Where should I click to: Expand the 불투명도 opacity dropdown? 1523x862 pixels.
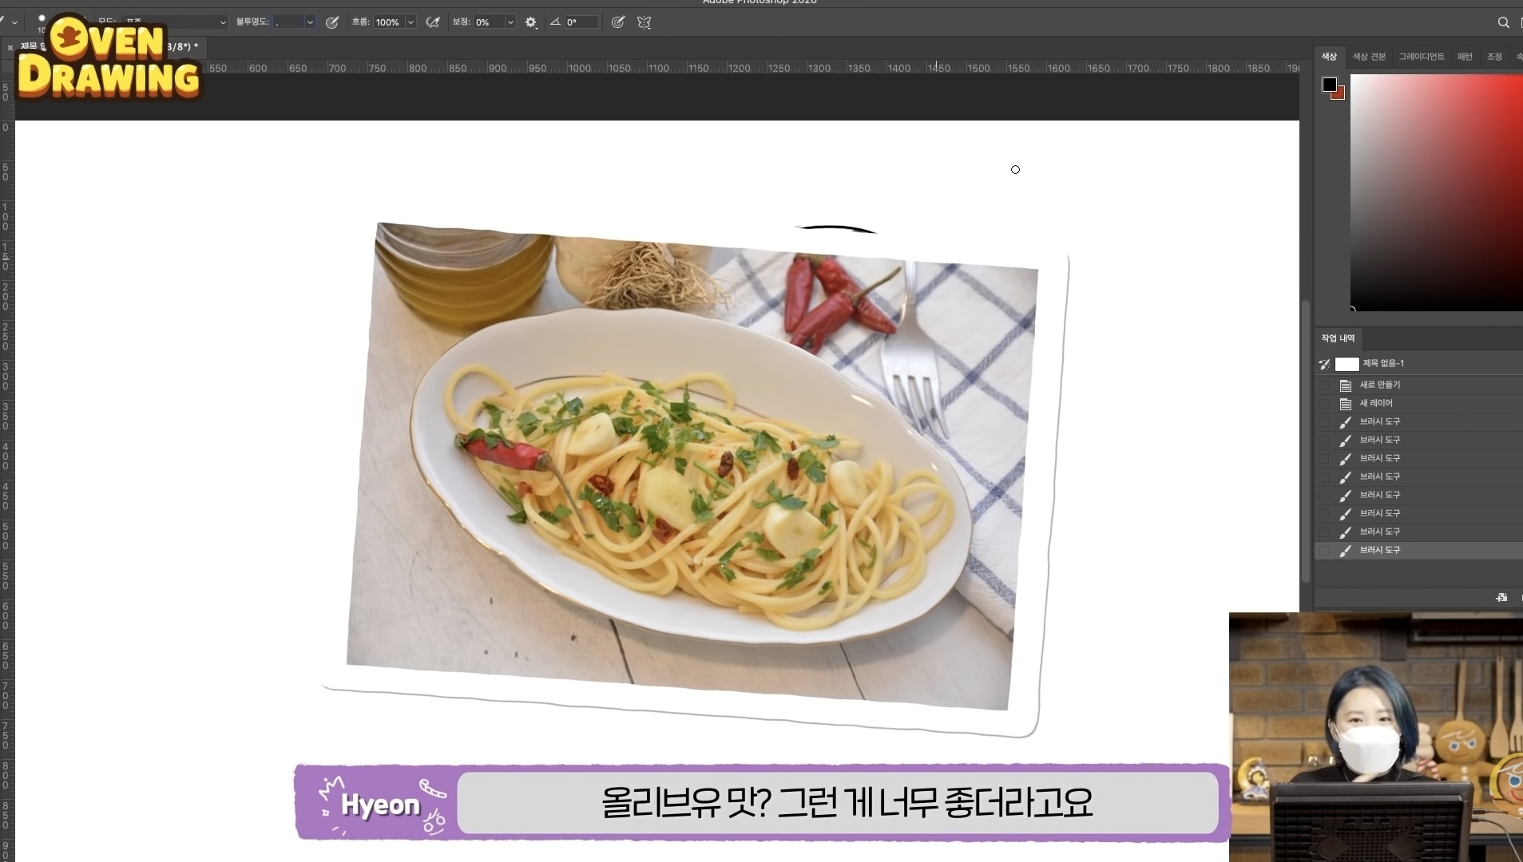(310, 22)
